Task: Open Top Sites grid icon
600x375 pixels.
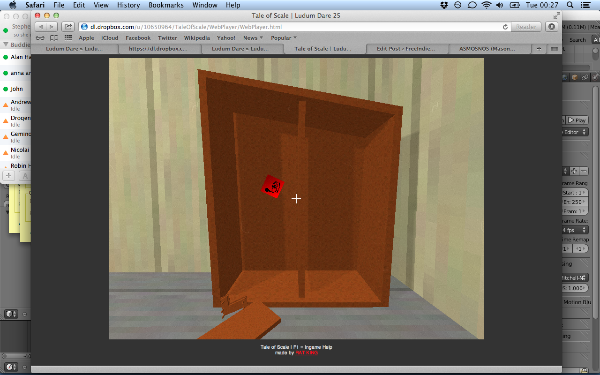Action: [x=68, y=38]
